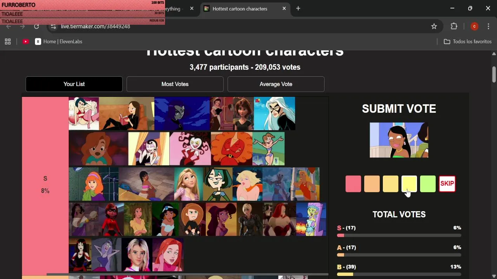Click the A total votes progress bar
Viewport: 497px width, 279px height.
[399, 255]
